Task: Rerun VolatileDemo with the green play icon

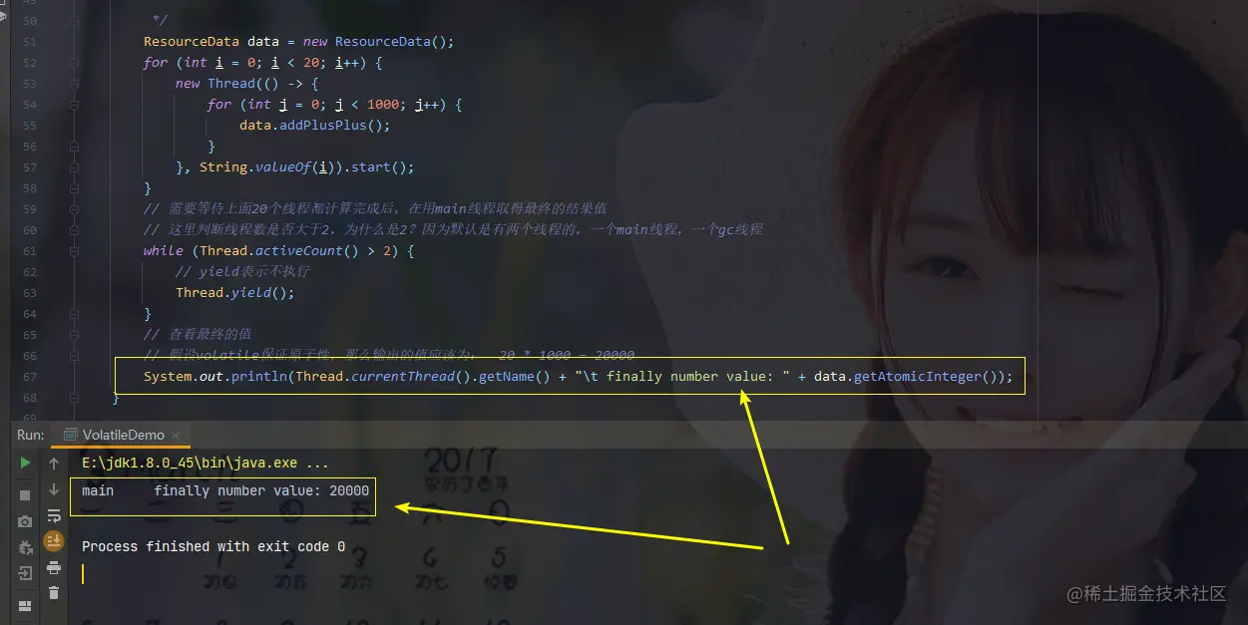Action: [25, 464]
